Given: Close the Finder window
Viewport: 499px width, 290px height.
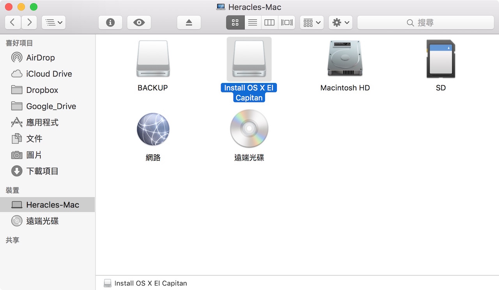Looking at the screenshot, I should click(x=9, y=7).
